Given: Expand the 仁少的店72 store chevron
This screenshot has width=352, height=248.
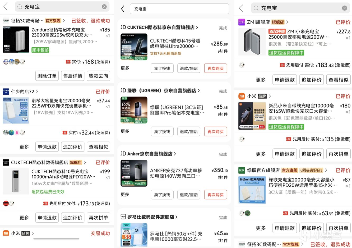Looking at the screenshot, I should [37, 91].
